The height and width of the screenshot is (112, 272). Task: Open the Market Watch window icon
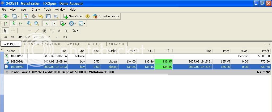coord(26,16)
